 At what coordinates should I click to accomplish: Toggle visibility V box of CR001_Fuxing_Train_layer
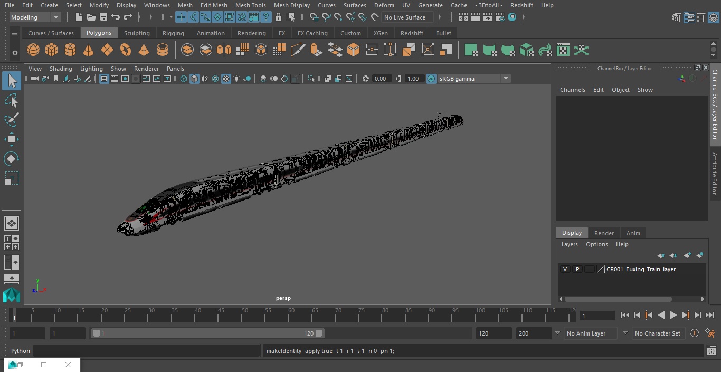click(x=565, y=269)
